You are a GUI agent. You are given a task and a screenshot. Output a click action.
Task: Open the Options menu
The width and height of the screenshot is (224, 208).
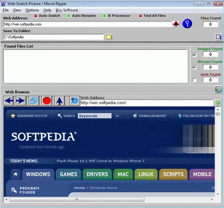[32, 10]
